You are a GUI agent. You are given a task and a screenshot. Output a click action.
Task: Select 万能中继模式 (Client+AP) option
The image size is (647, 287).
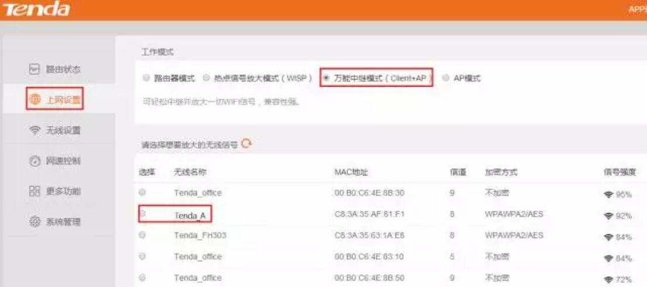(x=326, y=78)
